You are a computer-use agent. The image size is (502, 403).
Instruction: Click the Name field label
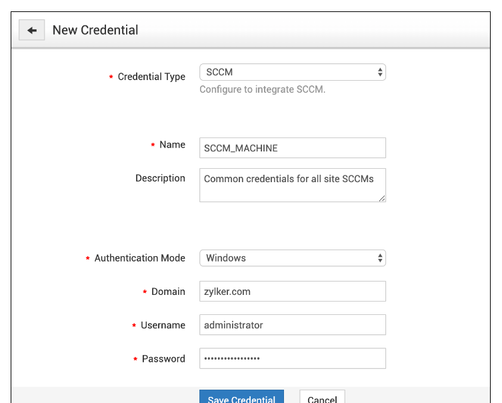(172, 145)
